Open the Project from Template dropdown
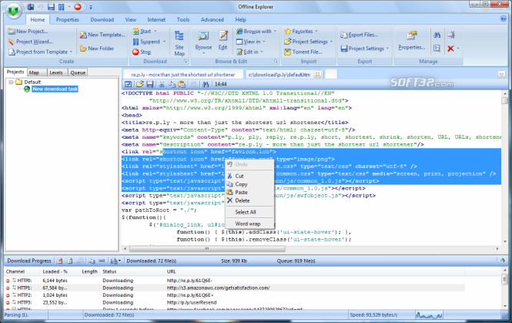This screenshot has width=512, height=323. 71,52
